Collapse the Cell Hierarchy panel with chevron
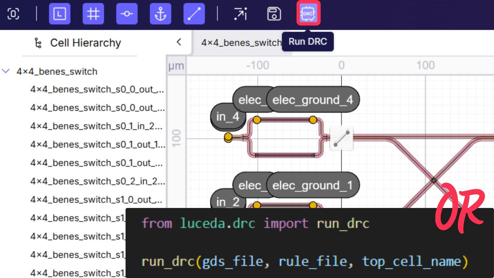 [x=179, y=42]
